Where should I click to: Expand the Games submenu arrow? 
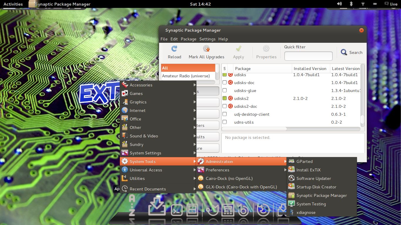tap(194, 93)
